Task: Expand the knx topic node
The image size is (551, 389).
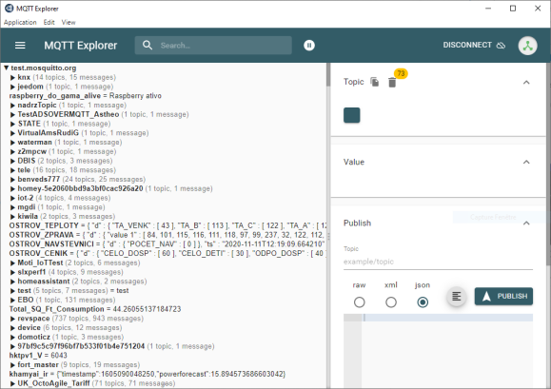Action: click(x=12, y=77)
